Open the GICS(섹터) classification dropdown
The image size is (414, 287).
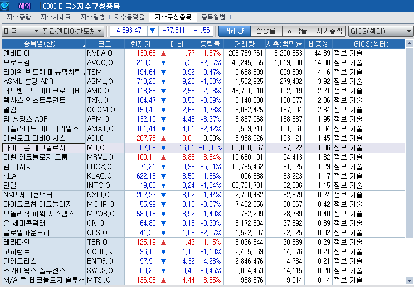[381, 31]
